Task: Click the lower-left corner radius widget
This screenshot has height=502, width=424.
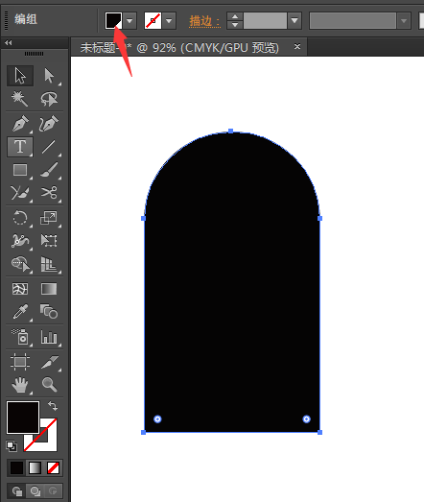Action: [157, 419]
